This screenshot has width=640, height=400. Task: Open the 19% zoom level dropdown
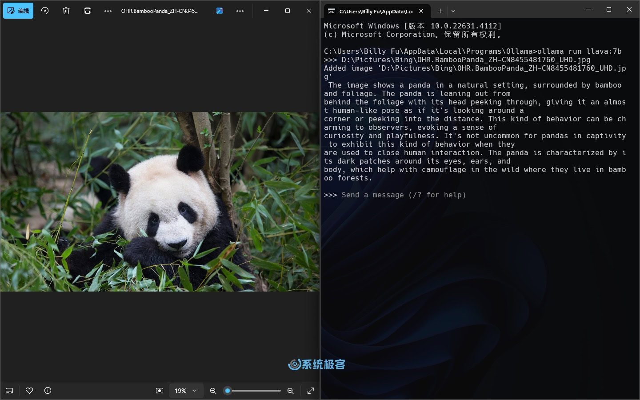tap(186, 391)
